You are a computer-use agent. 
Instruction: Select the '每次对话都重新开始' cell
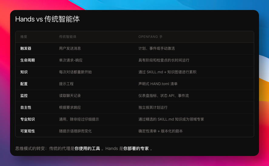coord(76,72)
